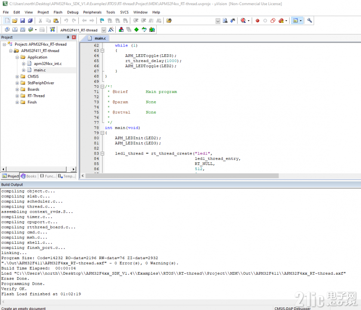Open Configuration with the wrench icon
The width and height of the screenshot is (361, 310).
coord(310,21)
